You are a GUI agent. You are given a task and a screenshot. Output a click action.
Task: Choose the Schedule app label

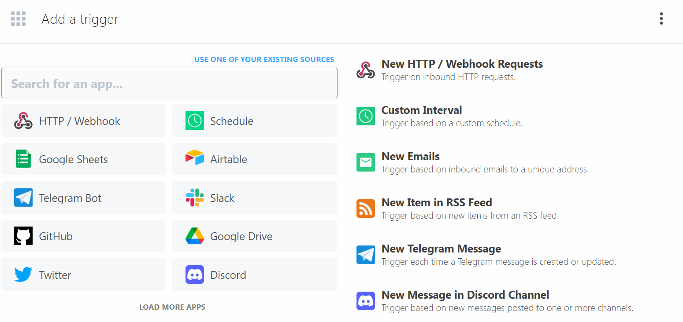232,121
